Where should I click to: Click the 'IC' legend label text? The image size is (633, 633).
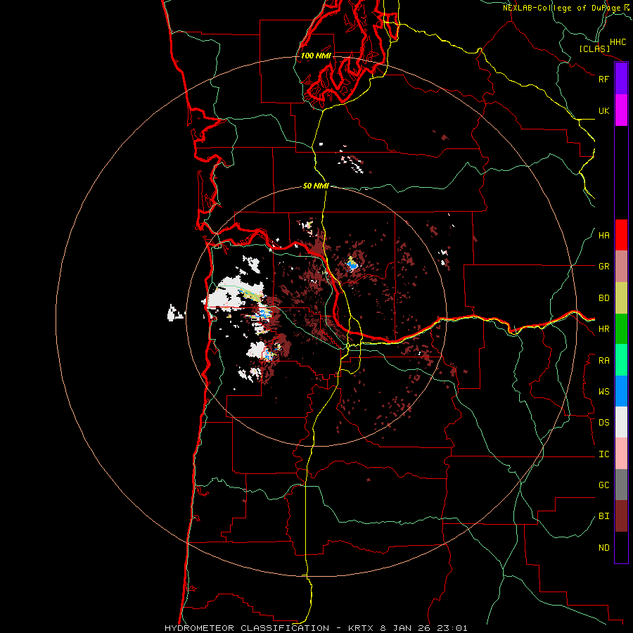coord(603,454)
